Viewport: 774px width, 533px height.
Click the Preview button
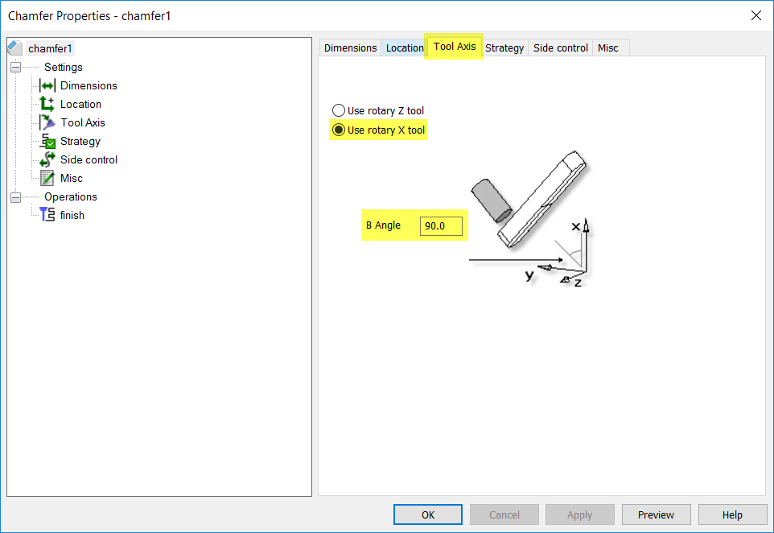[656, 514]
